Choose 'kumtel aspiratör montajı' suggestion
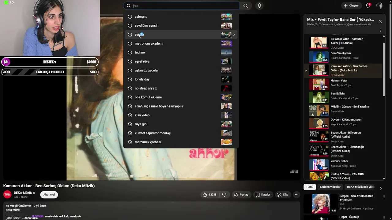The width and height of the screenshot is (392, 220). tap(181, 133)
